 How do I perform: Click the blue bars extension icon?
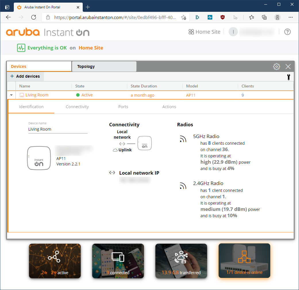click(197, 17)
